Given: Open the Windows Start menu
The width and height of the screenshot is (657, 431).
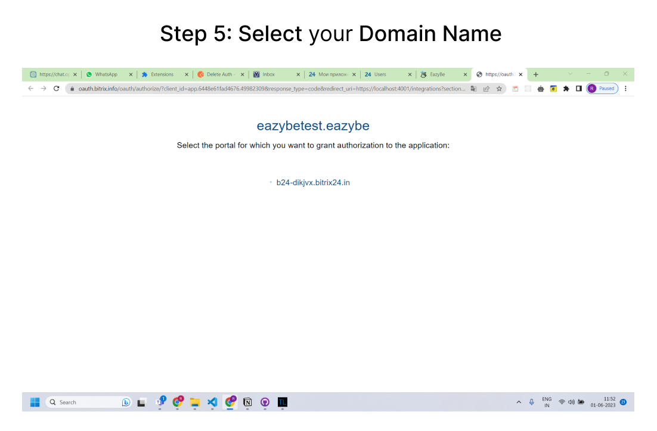Looking at the screenshot, I should (x=35, y=402).
